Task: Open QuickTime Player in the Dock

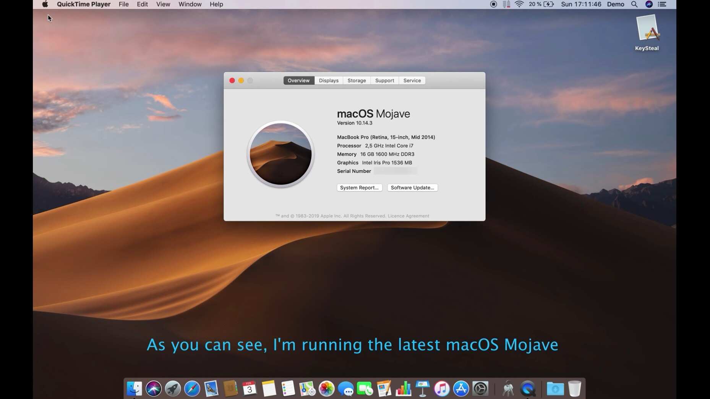Action: 528,389
